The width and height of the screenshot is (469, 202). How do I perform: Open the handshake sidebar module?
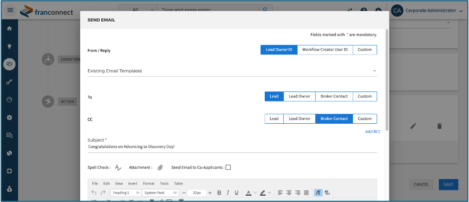pyautogui.click(x=9, y=64)
